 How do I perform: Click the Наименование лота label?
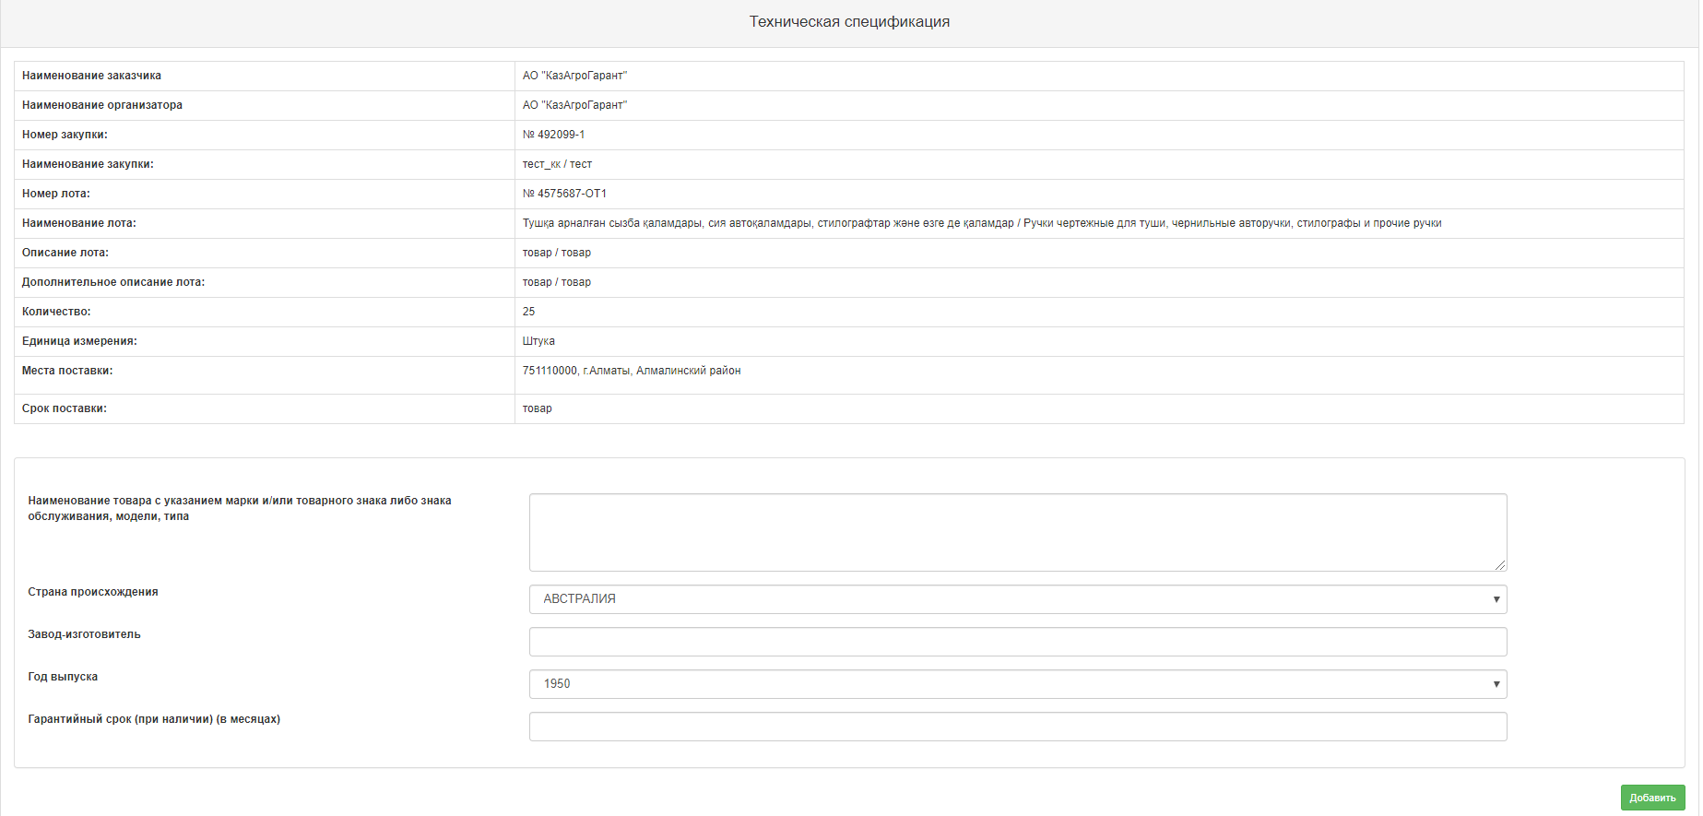[79, 223]
